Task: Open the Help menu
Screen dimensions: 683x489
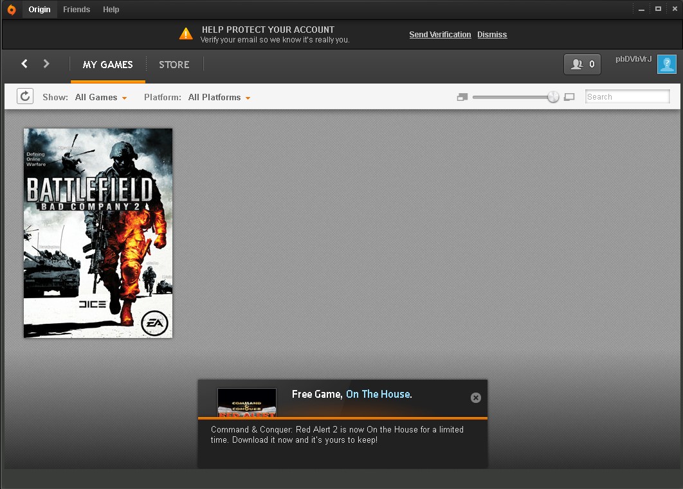Action: coord(111,10)
